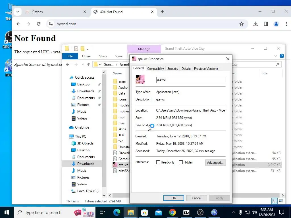Image resolution: width=291 pixels, height=218 pixels.
Task: Open Security tab in Properties
Action: (x=172, y=69)
